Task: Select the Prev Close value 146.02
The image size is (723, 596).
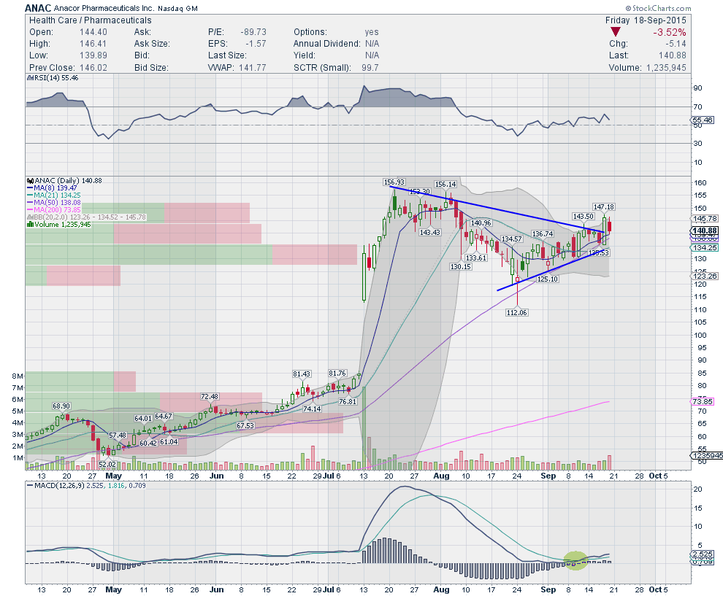Action: [x=93, y=67]
